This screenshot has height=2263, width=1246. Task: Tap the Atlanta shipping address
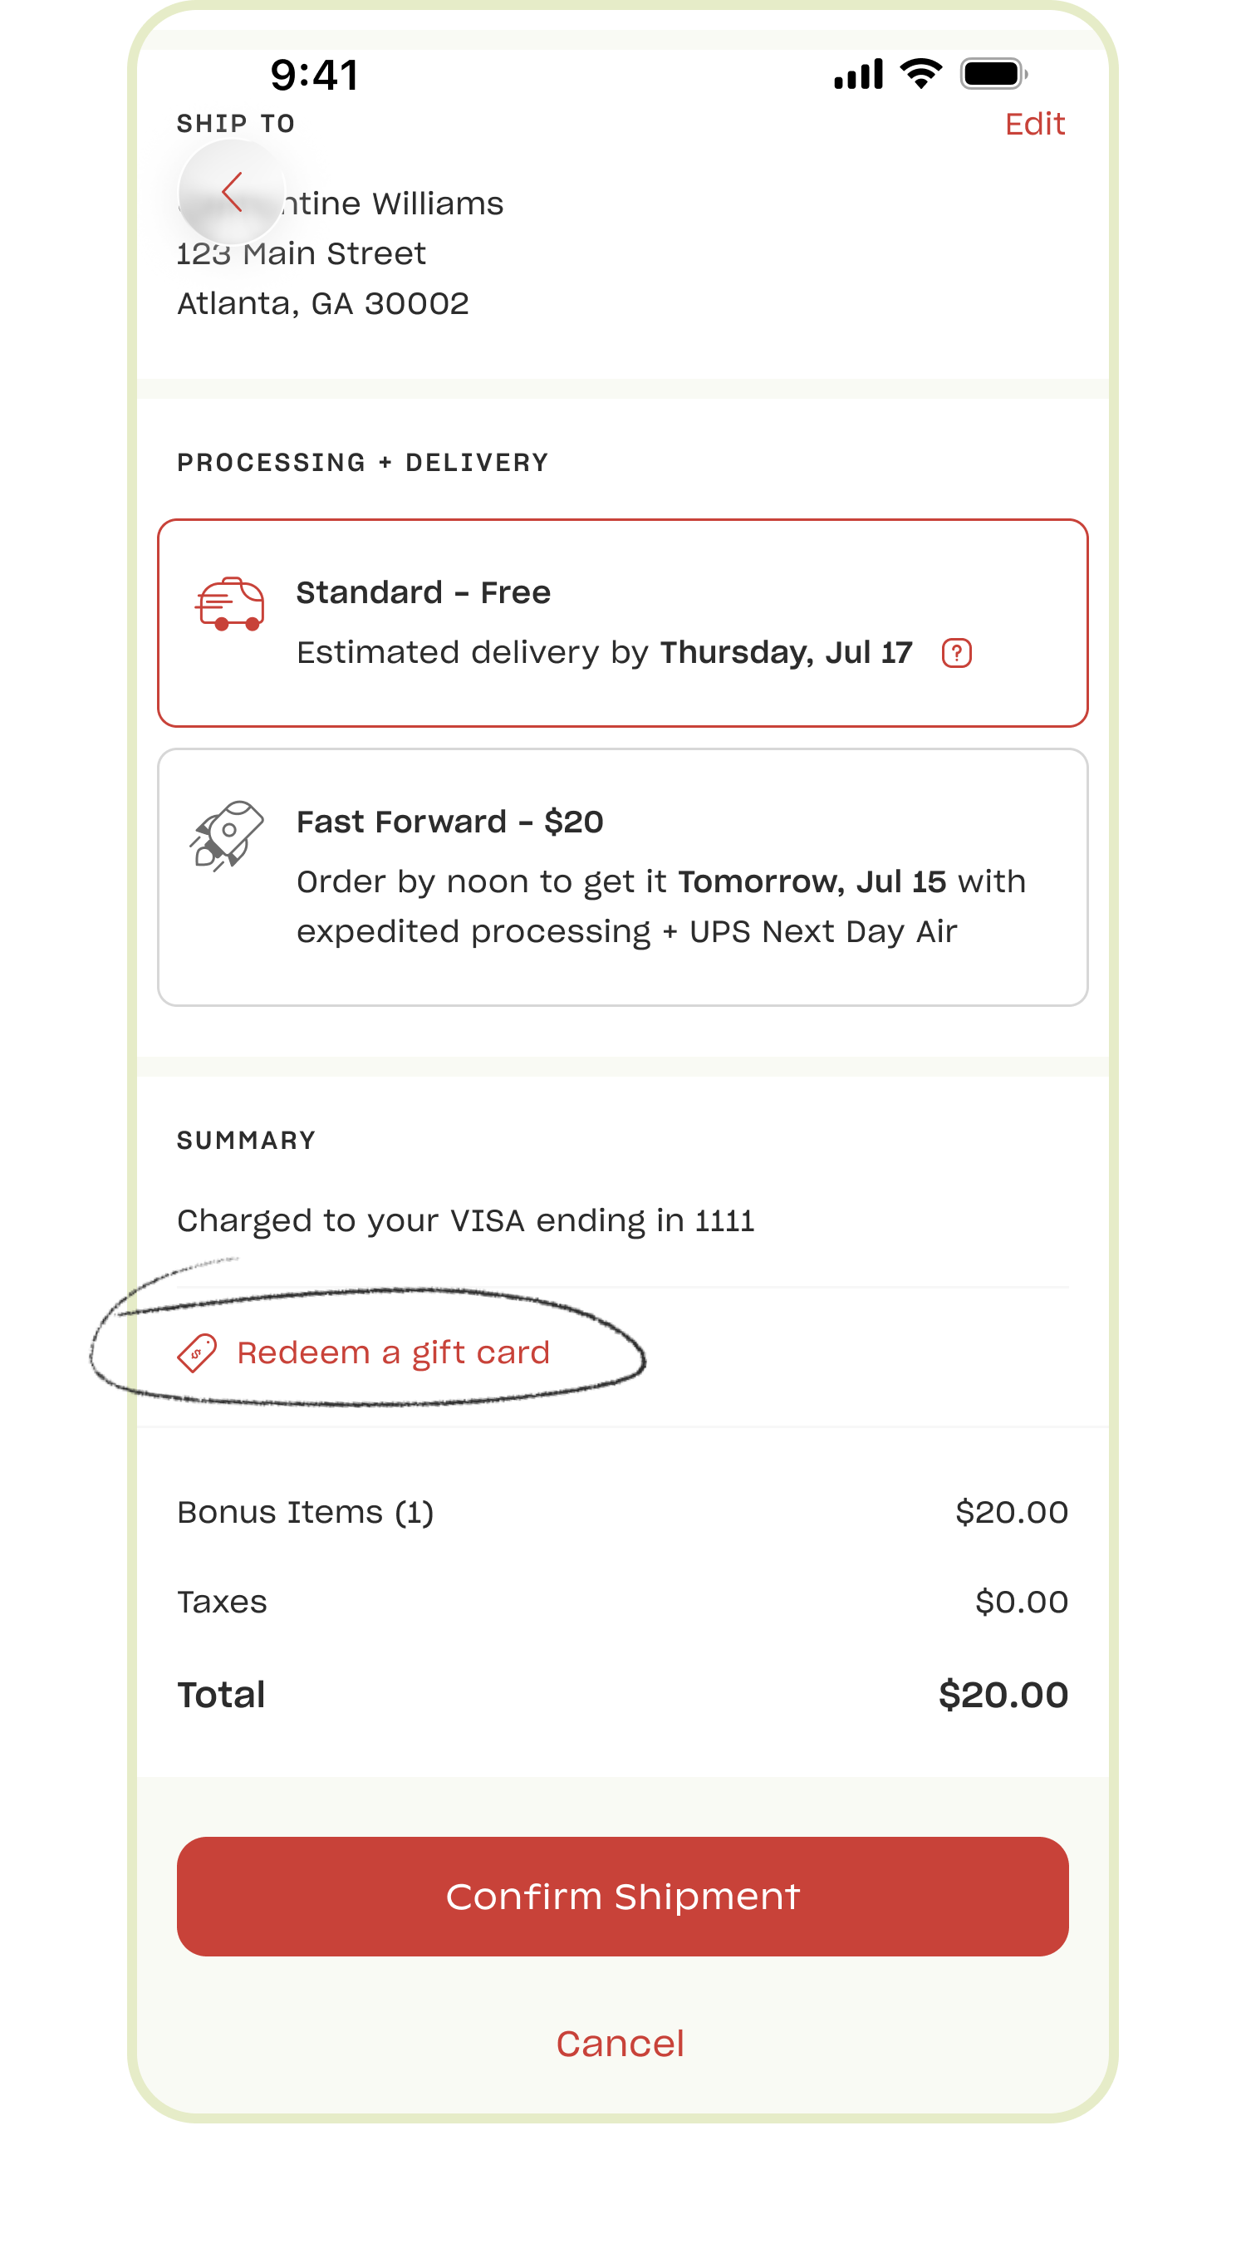tap(323, 302)
